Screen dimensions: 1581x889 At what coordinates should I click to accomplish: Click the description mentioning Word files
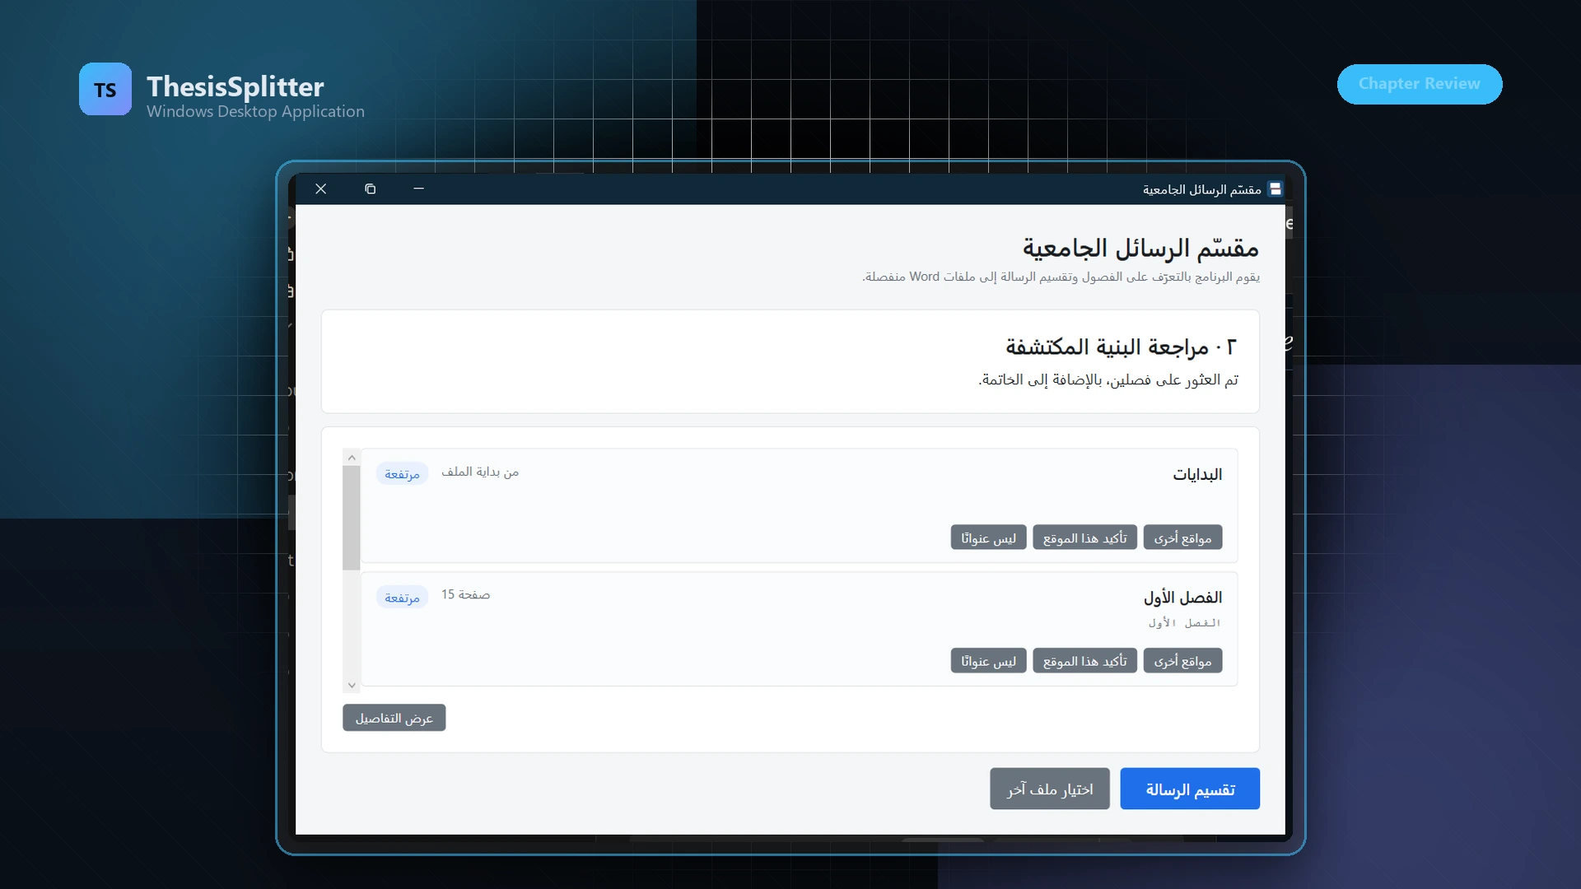pyautogui.click(x=1061, y=277)
